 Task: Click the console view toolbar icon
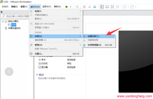click(x=125, y=7)
